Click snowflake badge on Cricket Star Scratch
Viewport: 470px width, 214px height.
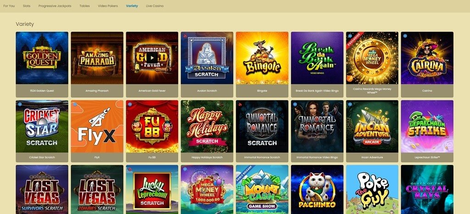pos(20,104)
